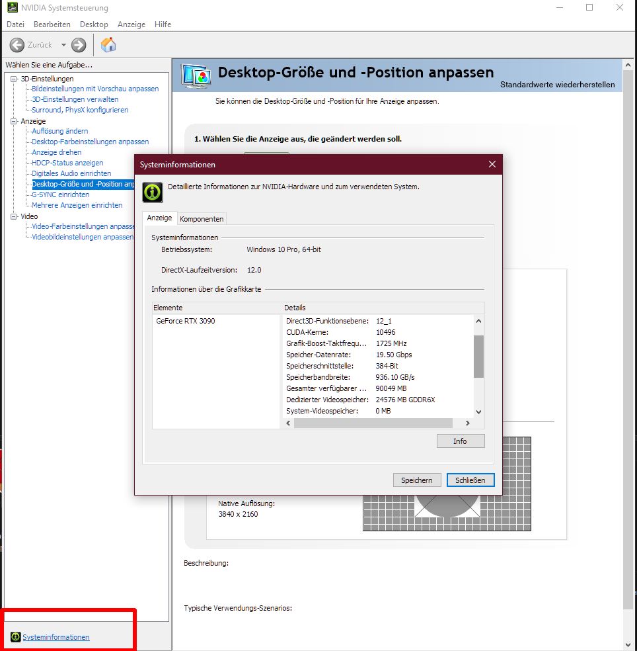Viewport: 637px width, 651px height.
Task: Click details horizontal scroll left arrow
Action: point(289,423)
